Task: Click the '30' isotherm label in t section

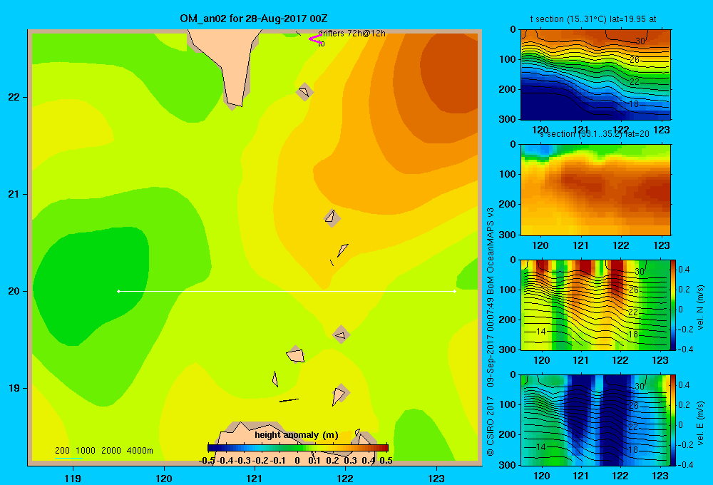Action: [640, 41]
